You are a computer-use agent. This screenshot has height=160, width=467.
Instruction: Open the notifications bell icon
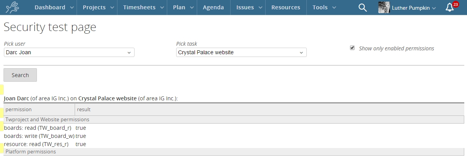(x=450, y=8)
